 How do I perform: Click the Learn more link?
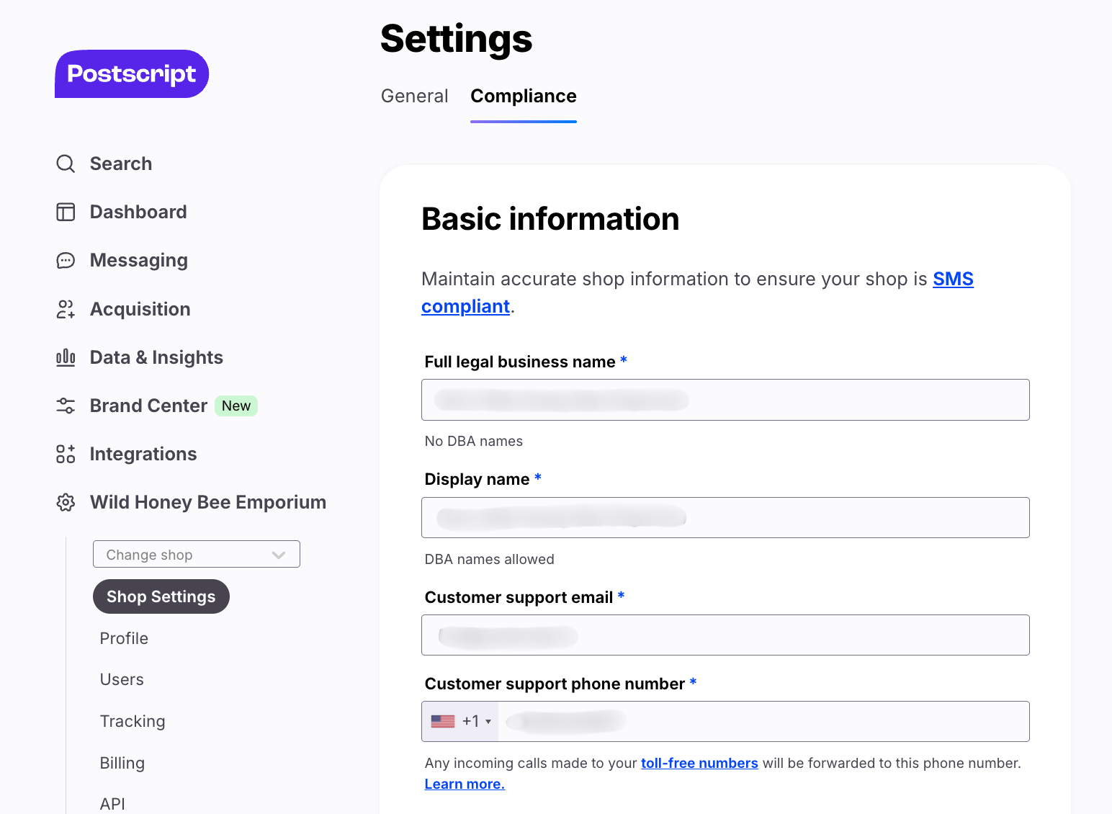[x=465, y=784]
